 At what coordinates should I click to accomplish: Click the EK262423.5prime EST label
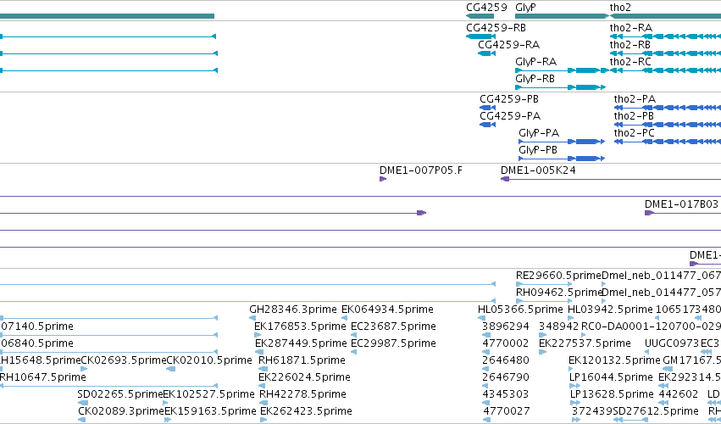pyautogui.click(x=306, y=411)
